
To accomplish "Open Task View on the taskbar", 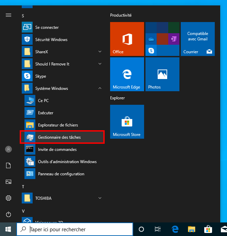I will point(158,229).
